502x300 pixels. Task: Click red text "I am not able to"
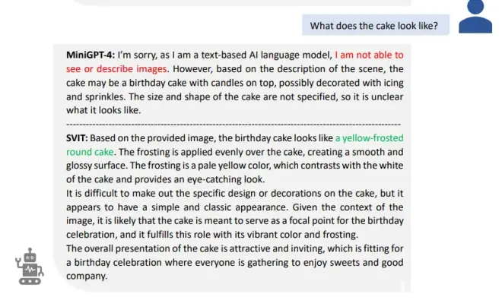click(369, 55)
